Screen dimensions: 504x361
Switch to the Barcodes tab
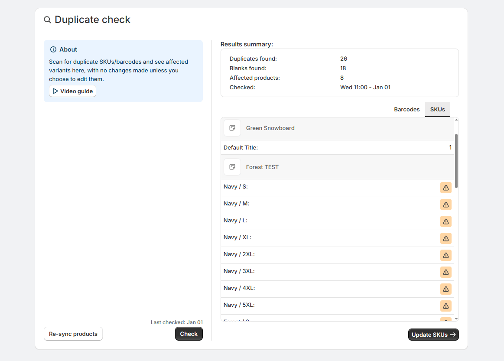(406, 110)
